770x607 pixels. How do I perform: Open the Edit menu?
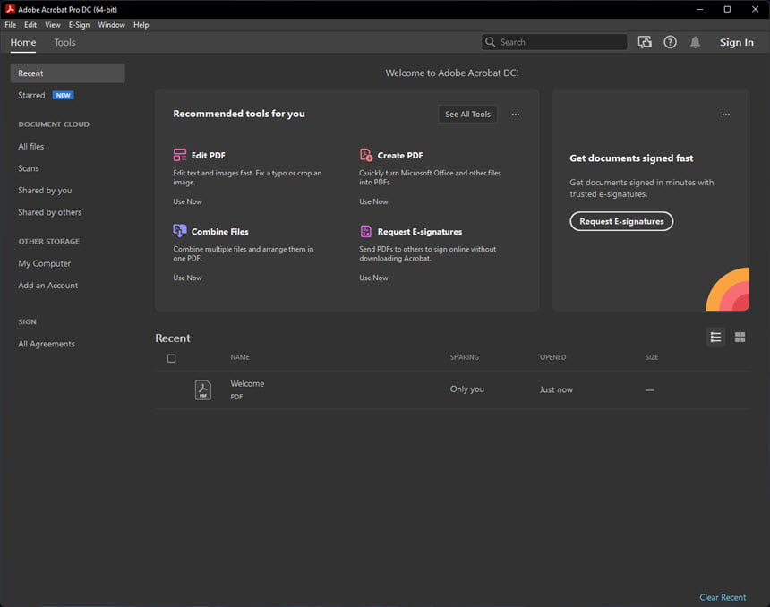[30, 24]
